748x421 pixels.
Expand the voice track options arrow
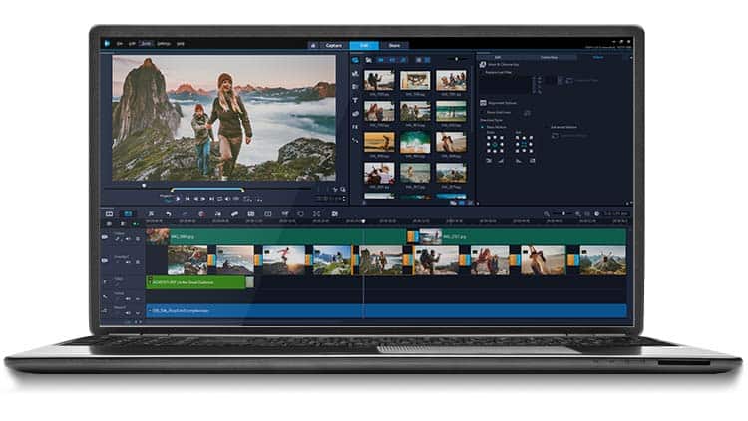(138, 299)
